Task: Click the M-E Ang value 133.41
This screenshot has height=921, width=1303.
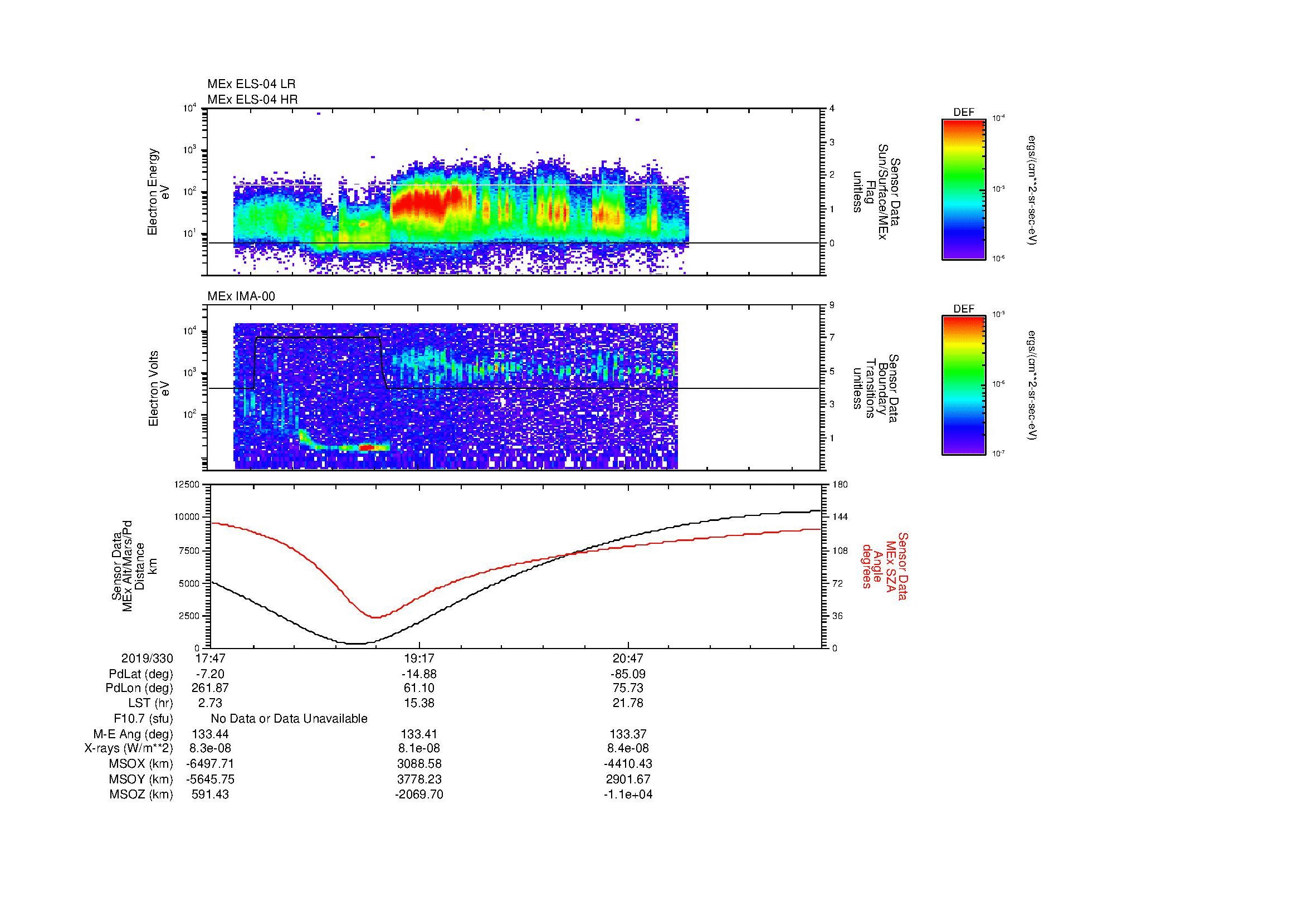Action: (x=419, y=734)
